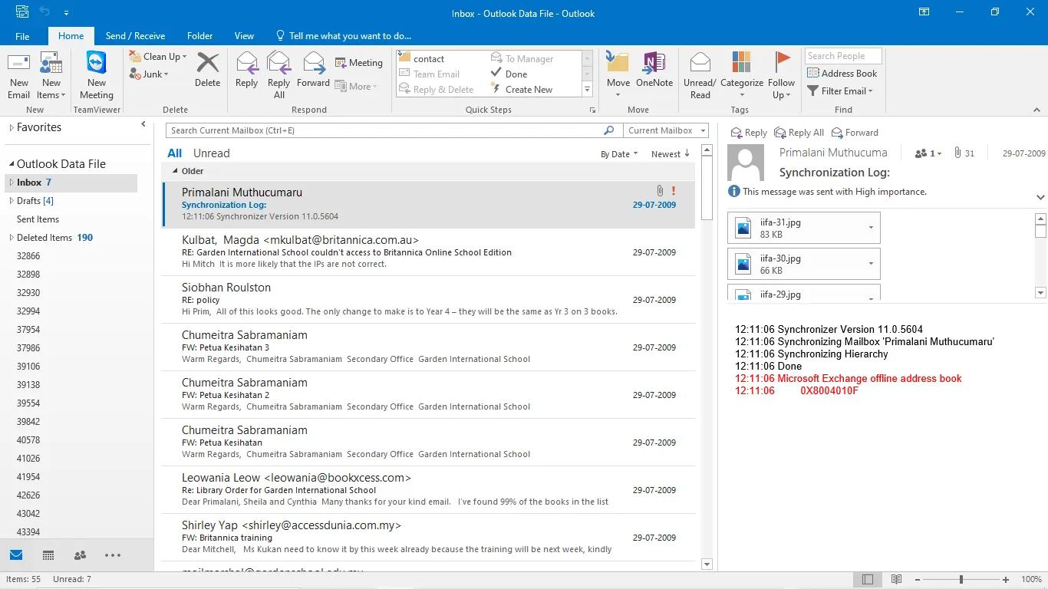Start a new TeamViewer meeting

click(x=97, y=77)
